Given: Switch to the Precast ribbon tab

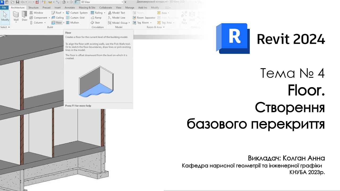Looking at the screenshot, I should (46, 8).
